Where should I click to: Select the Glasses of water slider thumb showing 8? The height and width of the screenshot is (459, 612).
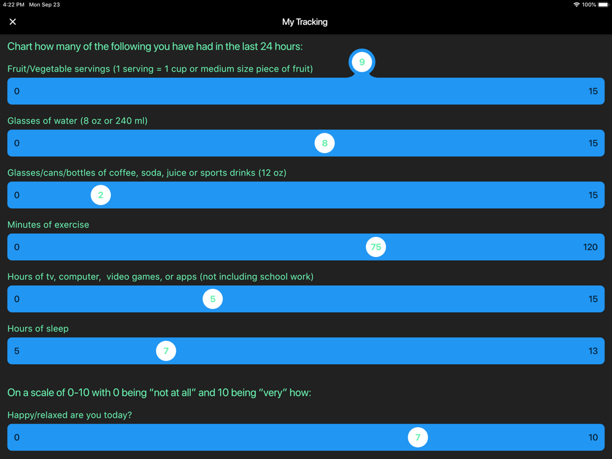point(325,143)
